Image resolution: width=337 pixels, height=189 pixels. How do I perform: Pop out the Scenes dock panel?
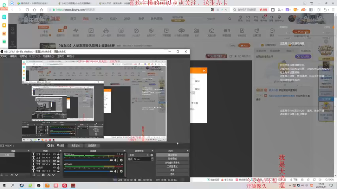[28, 151]
